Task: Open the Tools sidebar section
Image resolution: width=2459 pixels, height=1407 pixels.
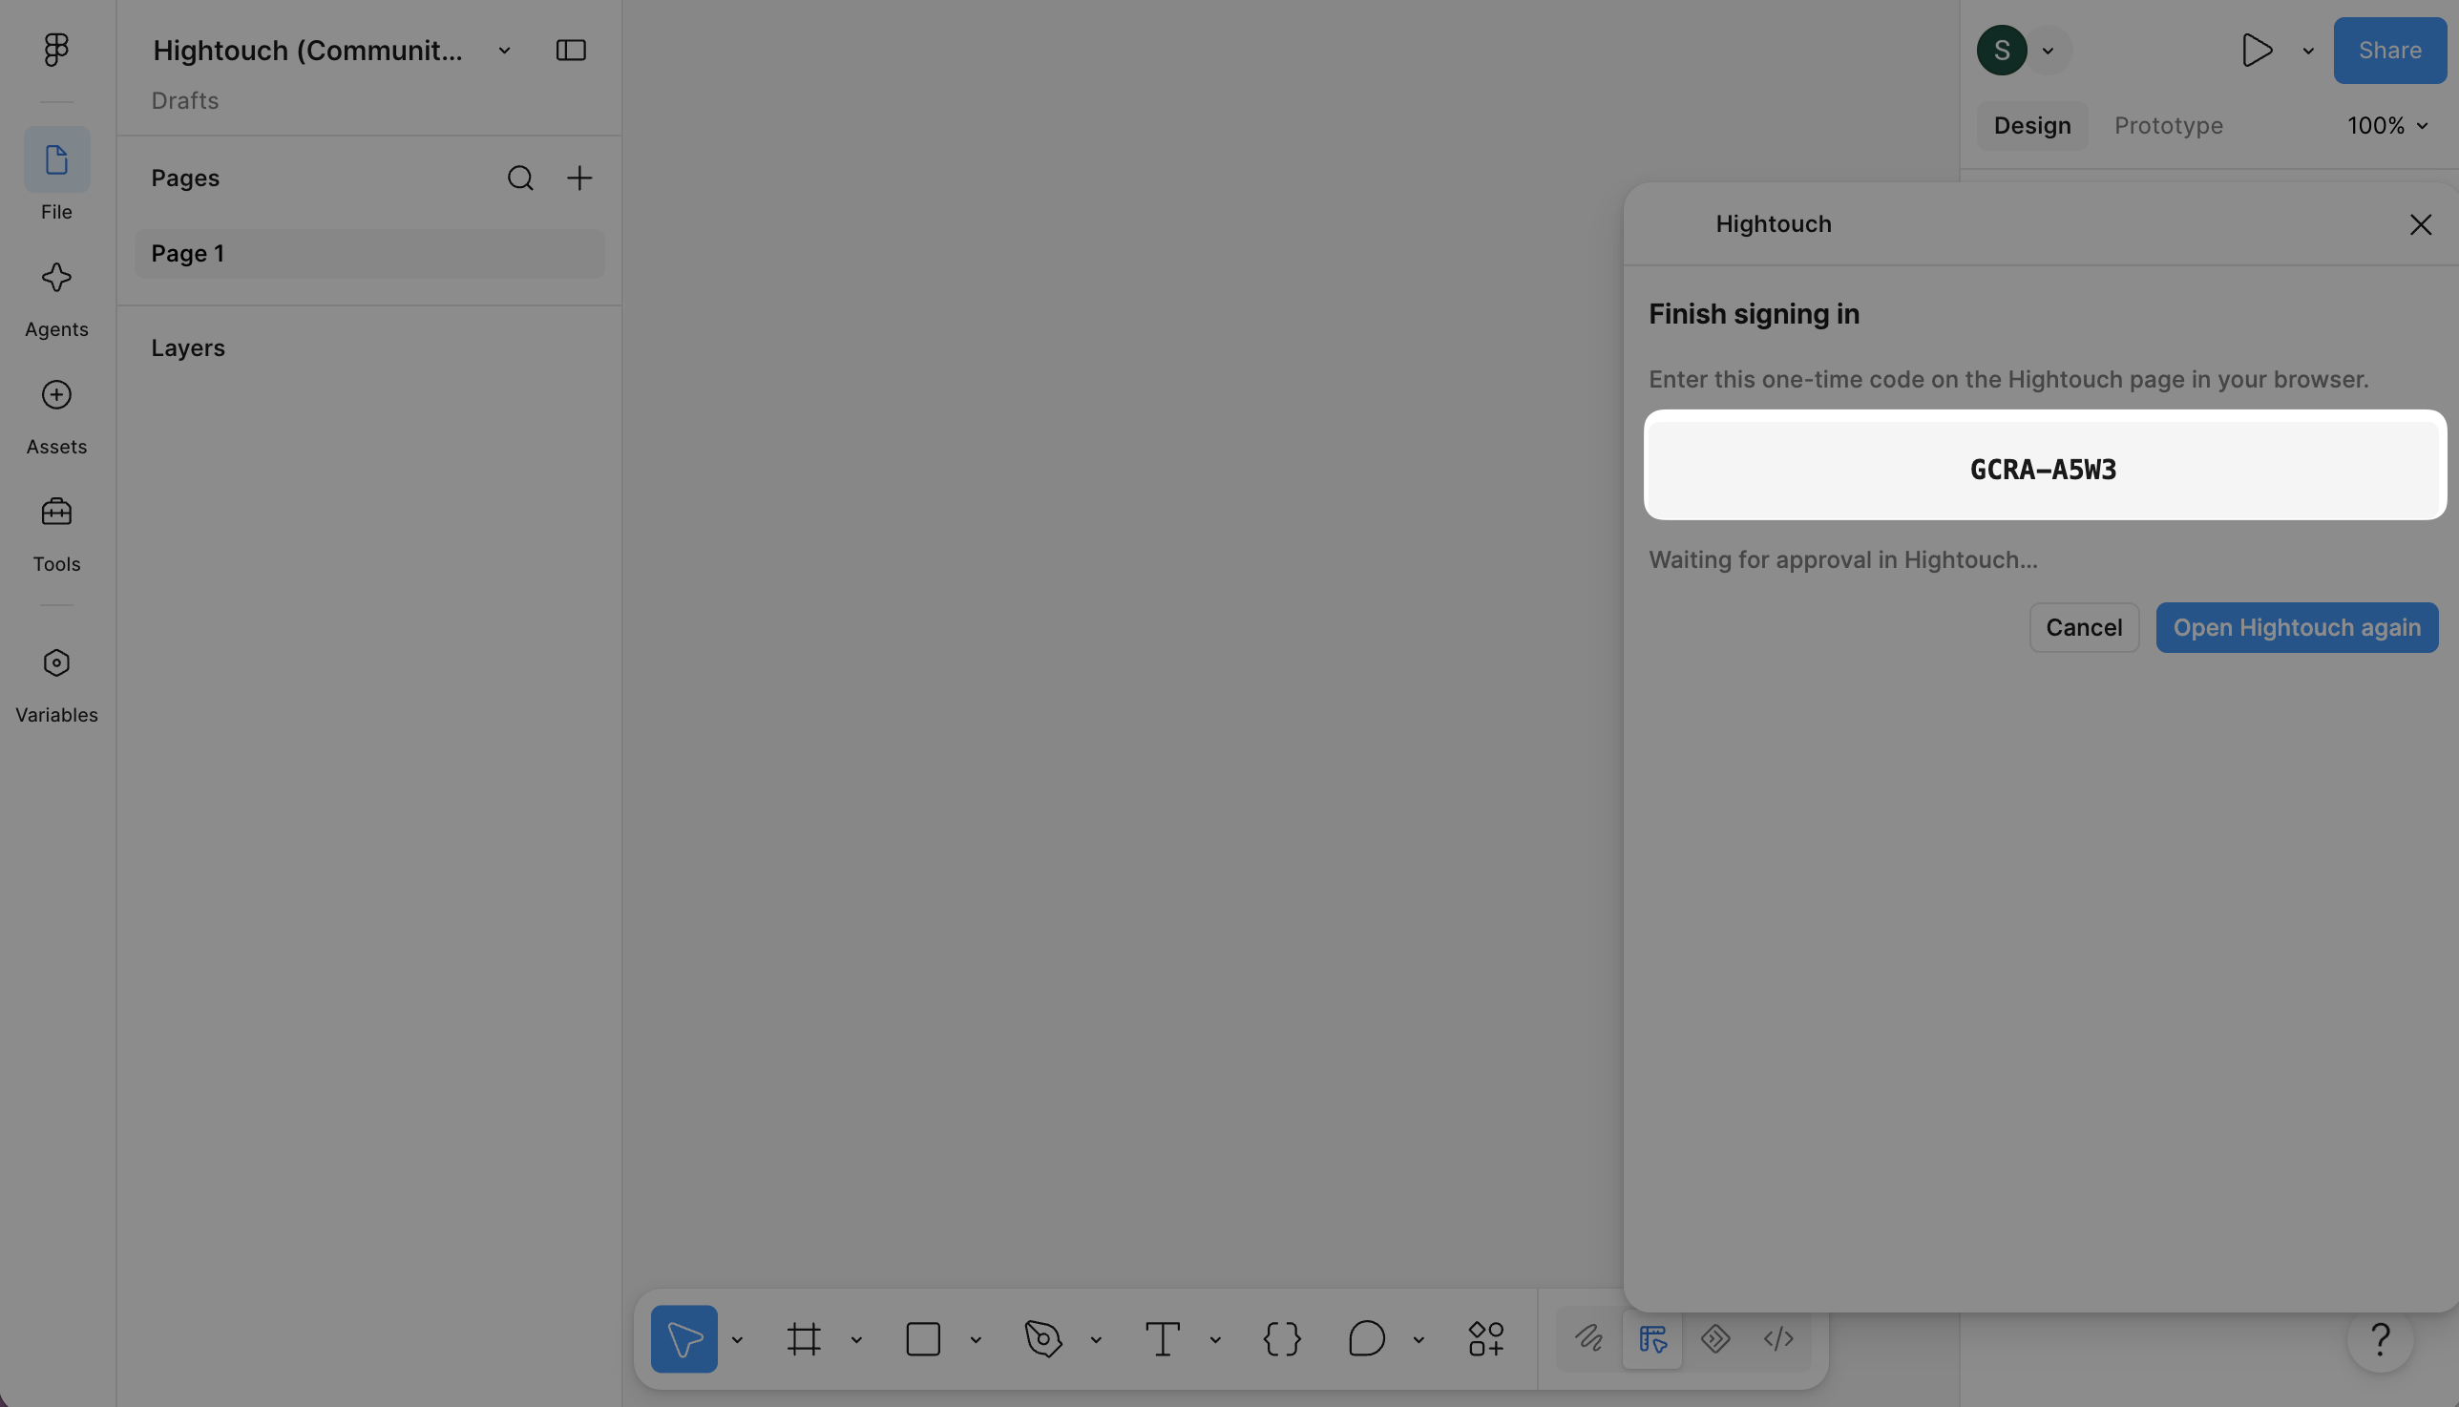Action: click(x=56, y=513)
